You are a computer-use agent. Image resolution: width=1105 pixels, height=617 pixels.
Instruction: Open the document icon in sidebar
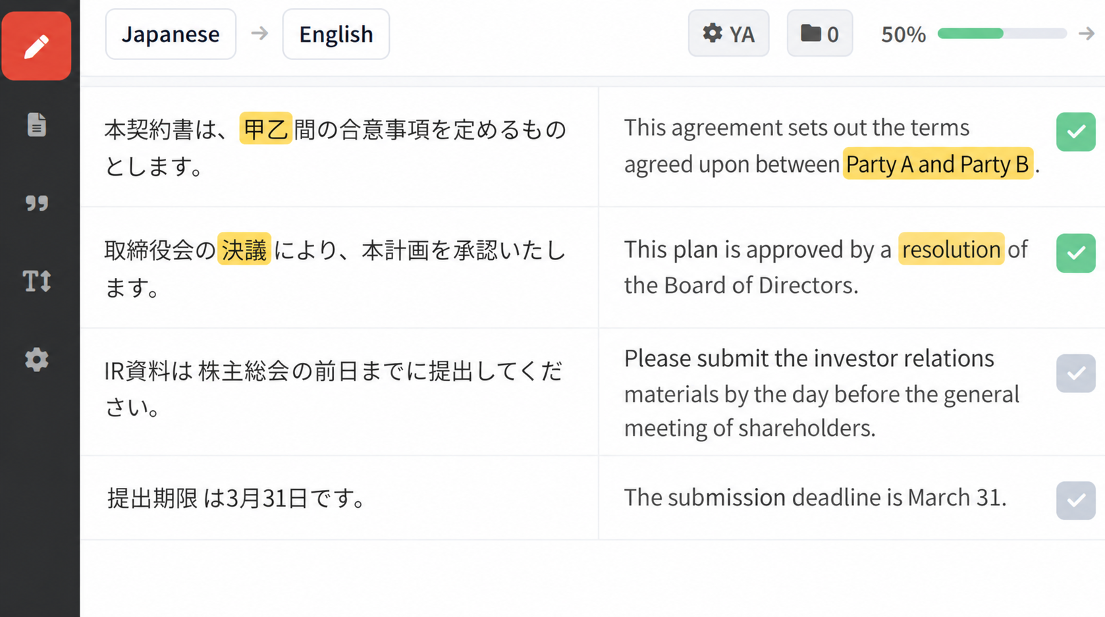[x=37, y=124]
